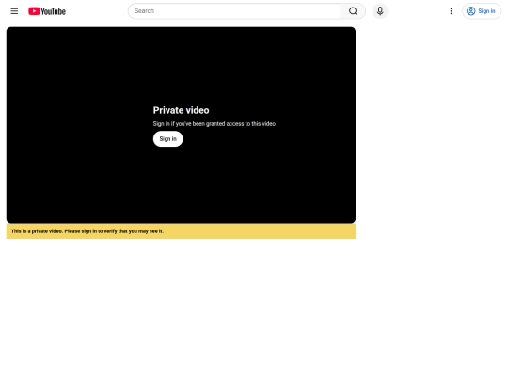Focus the Search input field
The image size is (508, 381).
tap(234, 11)
